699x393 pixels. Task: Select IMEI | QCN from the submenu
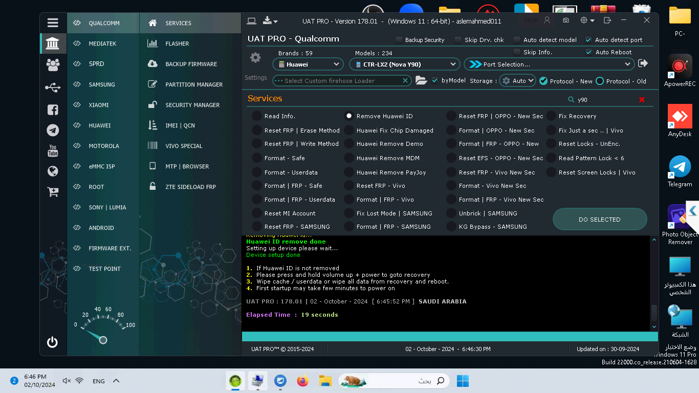pyautogui.click(x=190, y=125)
